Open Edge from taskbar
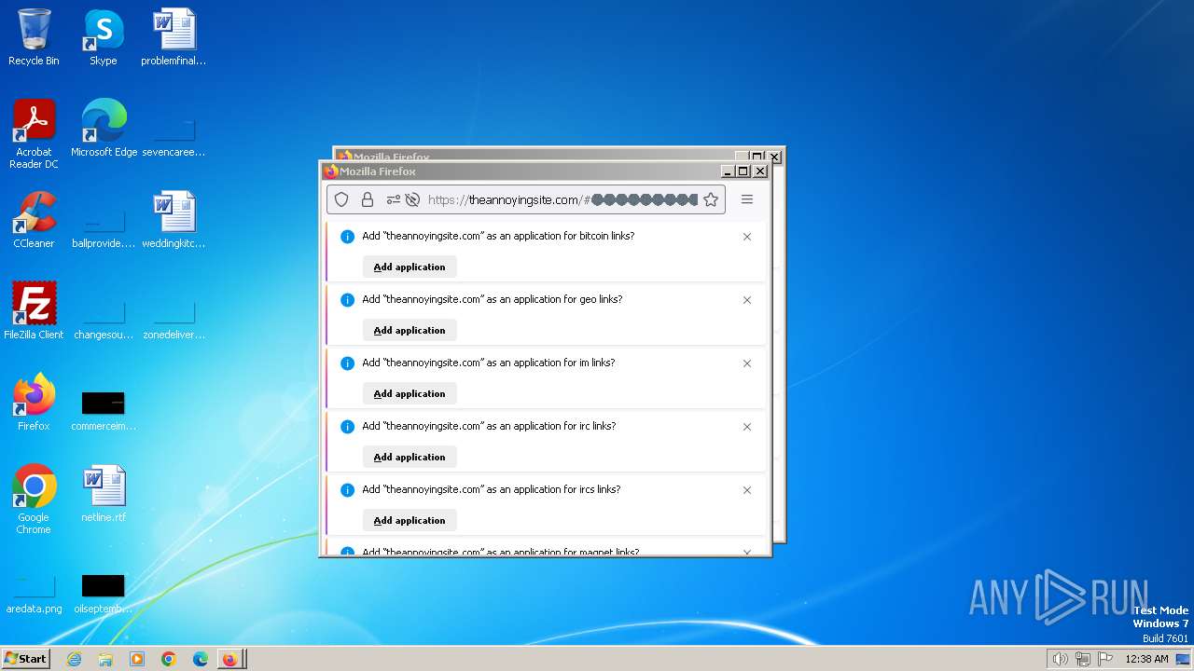Viewport: 1194px width, 671px height. [201, 659]
